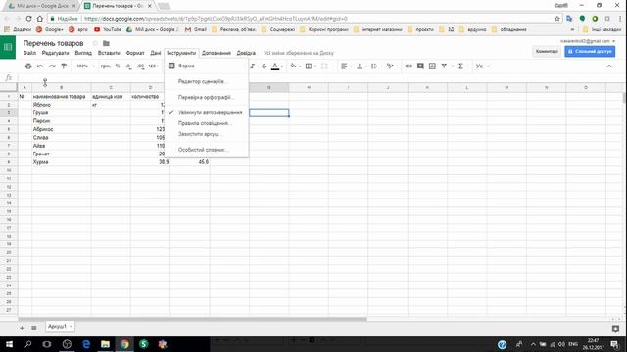This screenshot has width=627, height=352.
Task: Select the Аркуш1 sheet tab
Action: (57, 326)
